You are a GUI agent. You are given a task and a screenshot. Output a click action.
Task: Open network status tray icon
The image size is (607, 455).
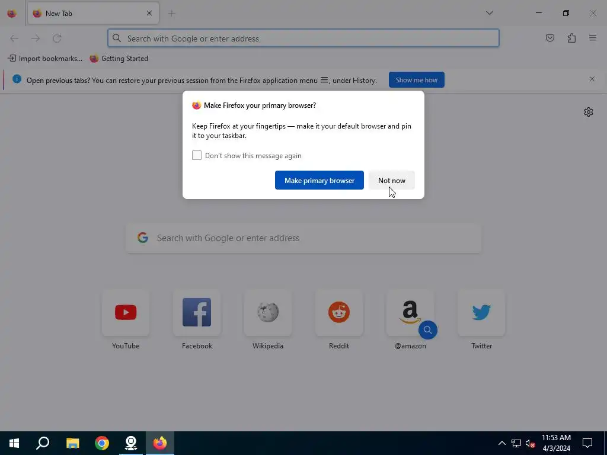(x=516, y=443)
